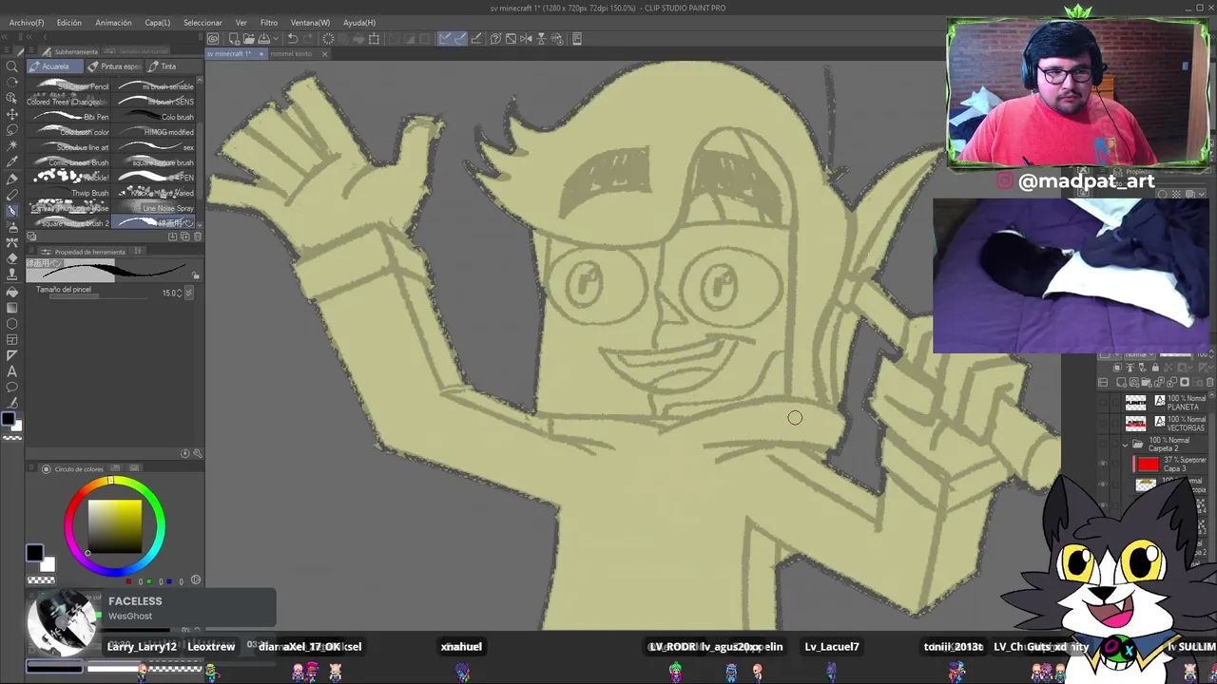
Task: Toggle Snap to ruler
Action: click(445, 39)
